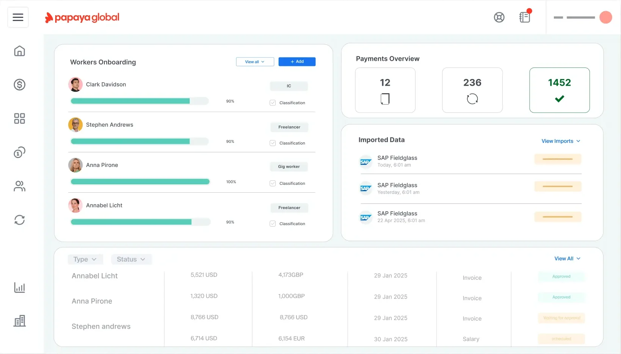
Task: Open the dollar payments sidebar icon
Action: 19,85
